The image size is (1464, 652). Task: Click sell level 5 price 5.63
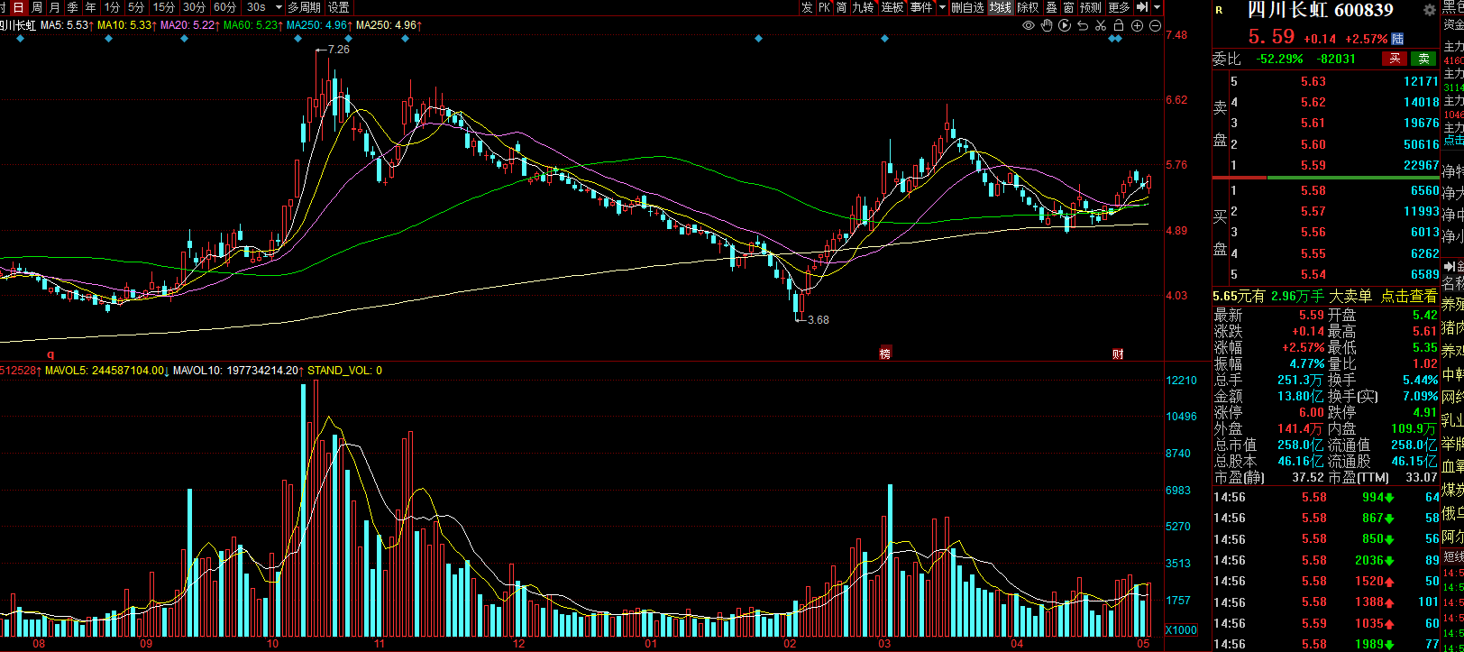[1313, 81]
